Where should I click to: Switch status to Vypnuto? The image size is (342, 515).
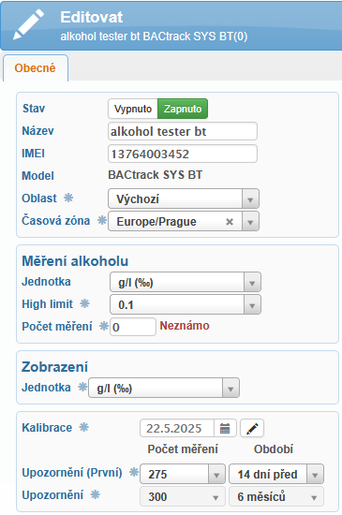point(133,109)
